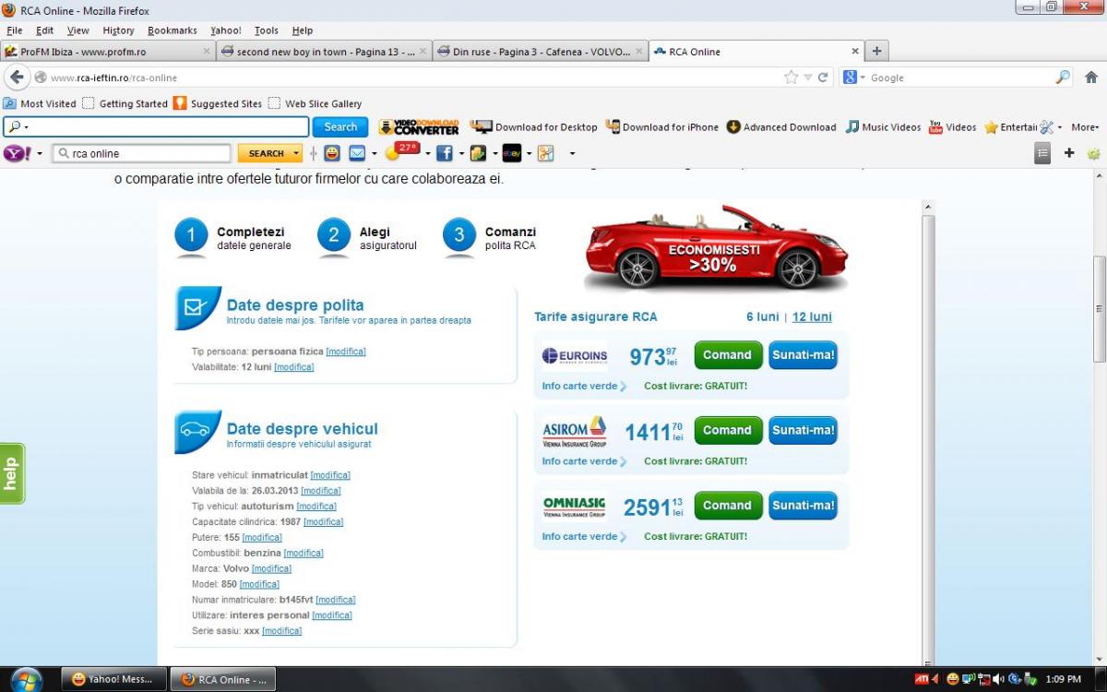Reload the page with the refresh icon
Viewport: 1107px width, 692px height.
823,78
